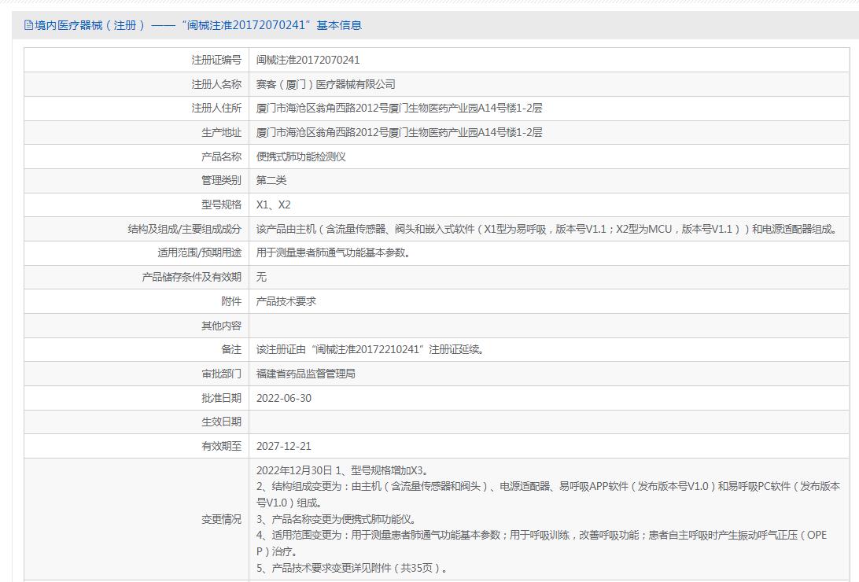
Task: Click change line '3、产品名称变更为便携式肺功能仪。'
Action: pyautogui.click(x=337, y=519)
